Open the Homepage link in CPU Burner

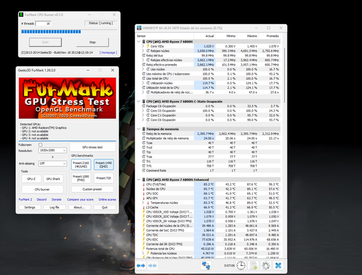pyautogui.click(x=108, y=53)
